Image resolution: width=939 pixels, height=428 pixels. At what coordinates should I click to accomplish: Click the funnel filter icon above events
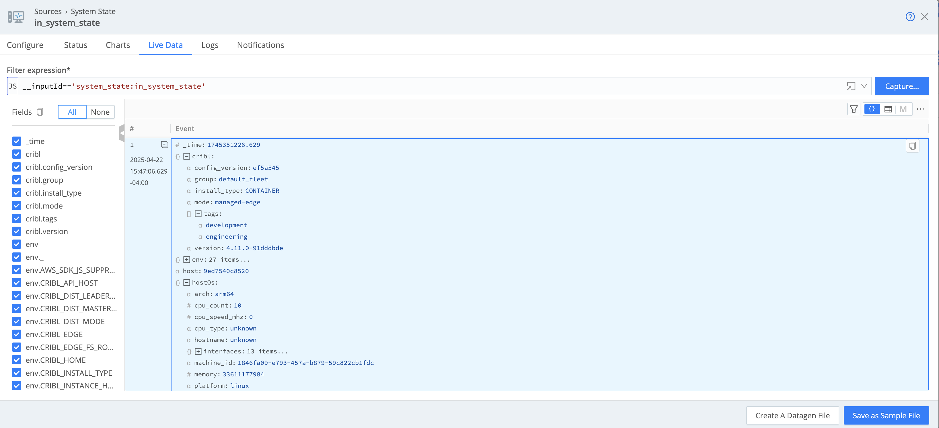coord(853,109)
